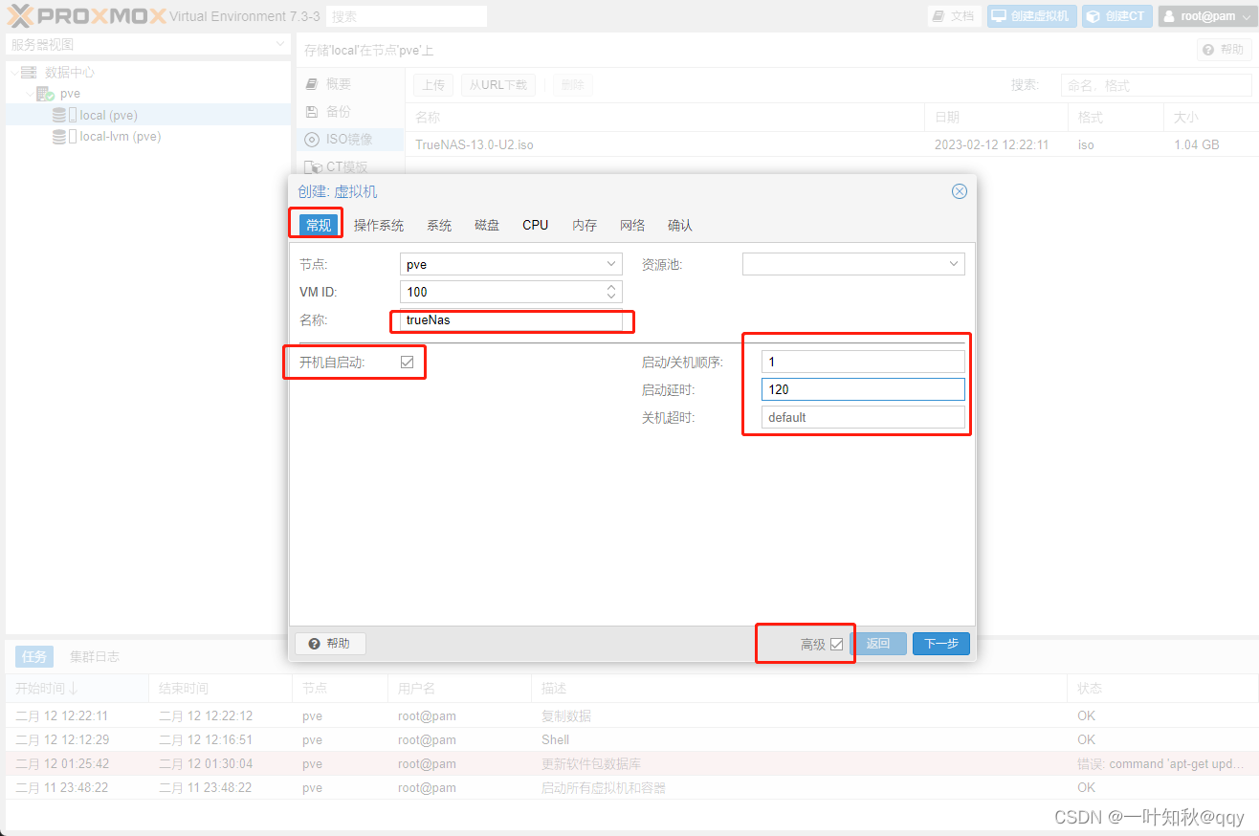
Task: Click the top search box
Action: click(406, 16)
